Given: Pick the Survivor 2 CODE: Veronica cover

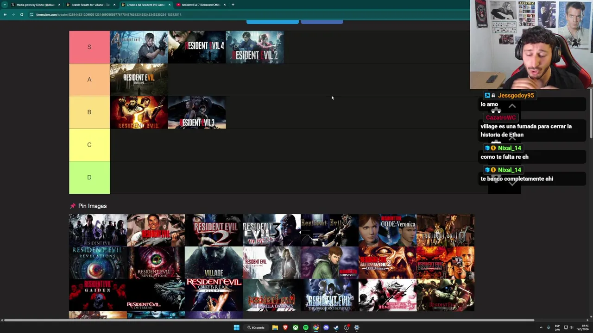Looking at the screenshot, I should tap(387, 262).
